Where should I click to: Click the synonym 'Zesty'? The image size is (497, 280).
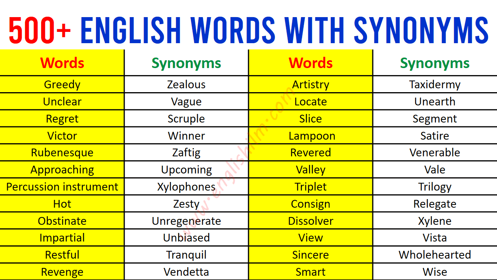point(186,204)
